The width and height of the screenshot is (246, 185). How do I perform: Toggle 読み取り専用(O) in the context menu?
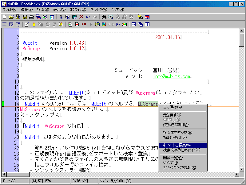(183, 125)
